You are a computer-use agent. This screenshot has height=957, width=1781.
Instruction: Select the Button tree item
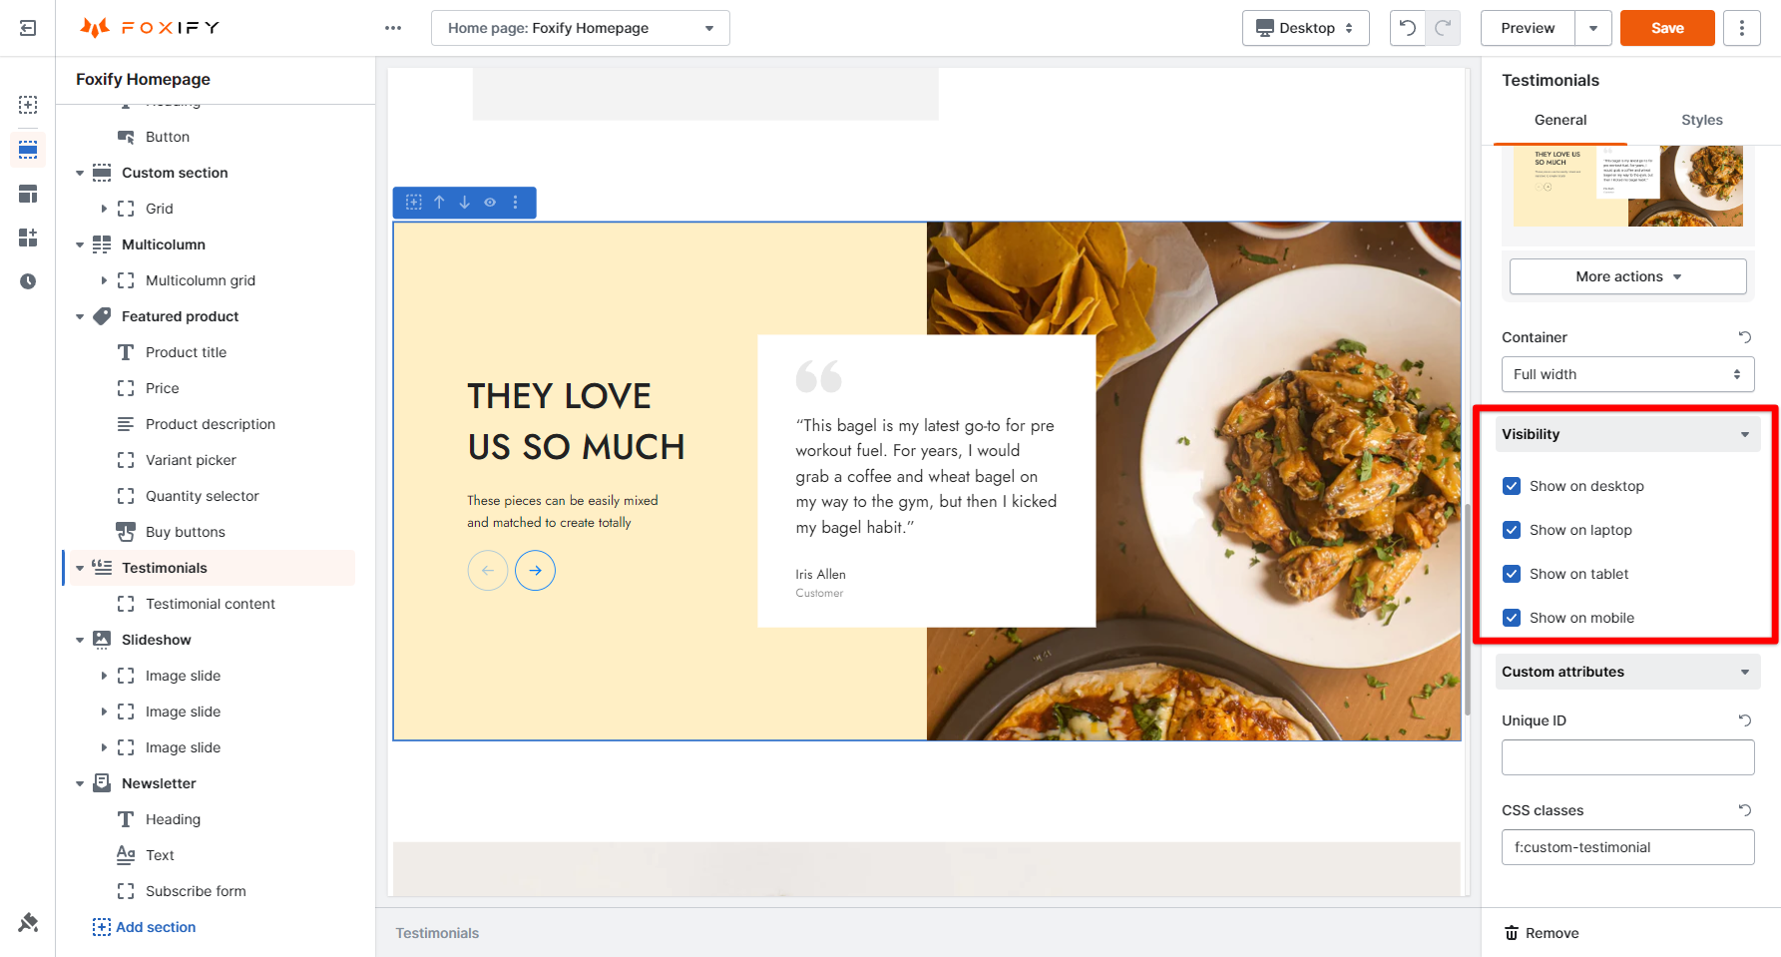point(168,137)
